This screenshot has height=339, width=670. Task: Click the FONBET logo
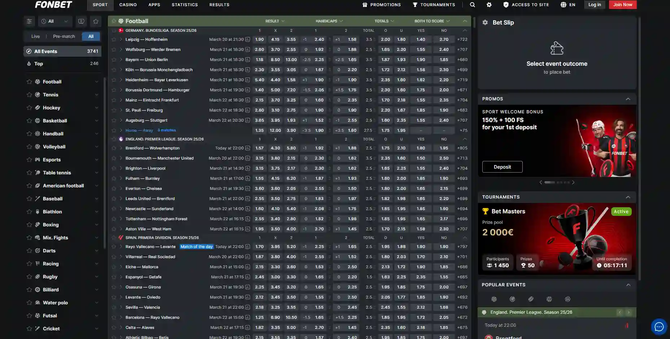(x=53, y=5)
